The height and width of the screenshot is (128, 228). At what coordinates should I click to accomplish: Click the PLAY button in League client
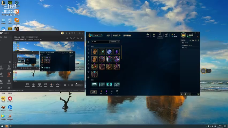97,35
